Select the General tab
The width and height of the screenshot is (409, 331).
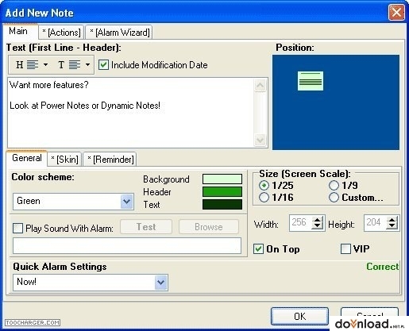point(27,158)
